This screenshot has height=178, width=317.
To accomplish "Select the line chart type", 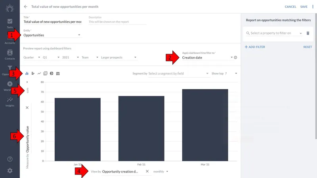I will pos(39,74).
